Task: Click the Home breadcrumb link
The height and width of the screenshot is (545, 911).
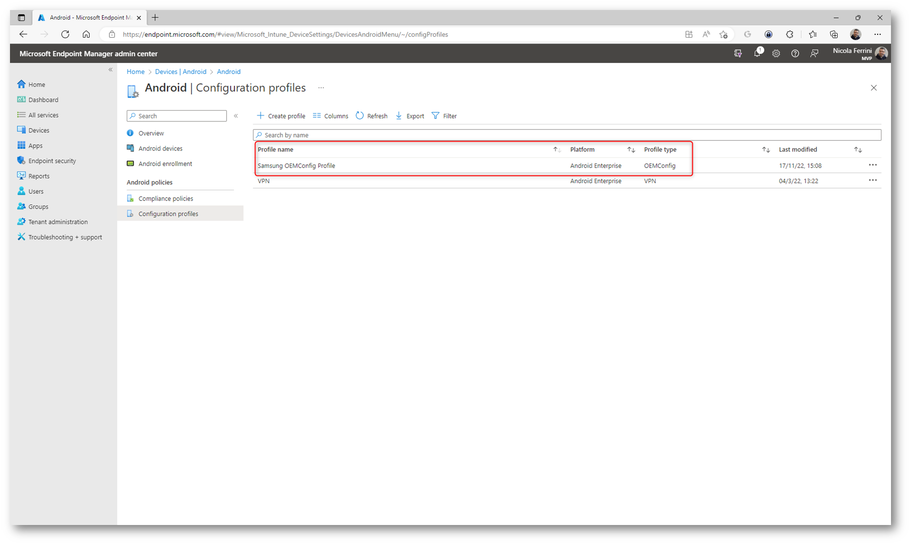Action: pyautogui.click(x=135, y=71)
